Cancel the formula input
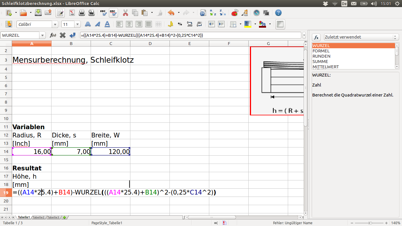This screenshot has width=402, height=226. click(x=63, y=35)
